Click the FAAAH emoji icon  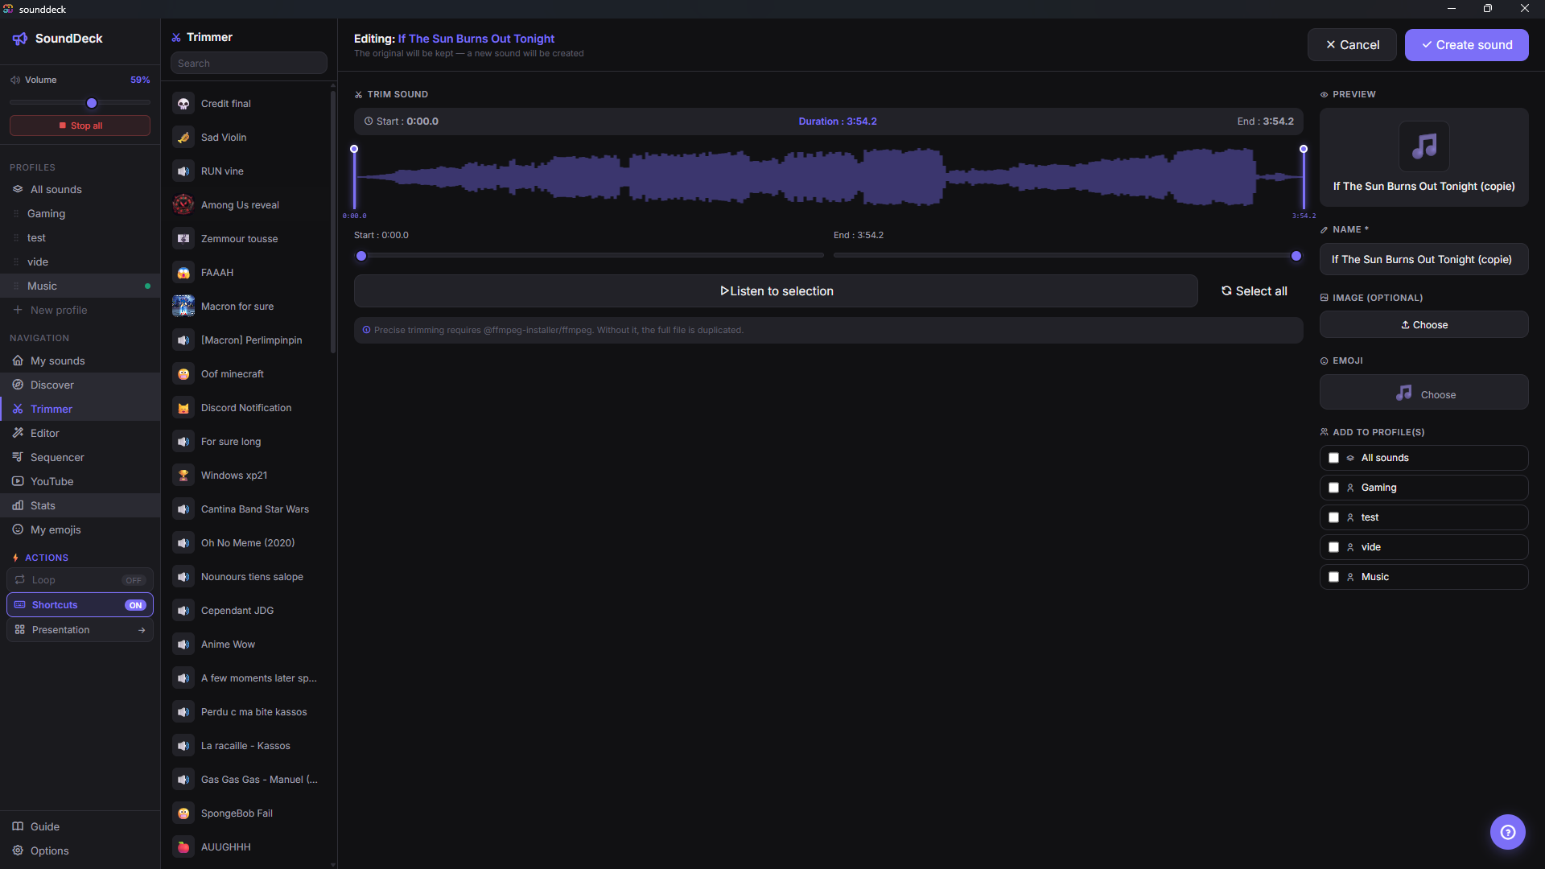point(183,273)
